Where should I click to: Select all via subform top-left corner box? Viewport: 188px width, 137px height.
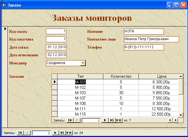pos(55,76)
